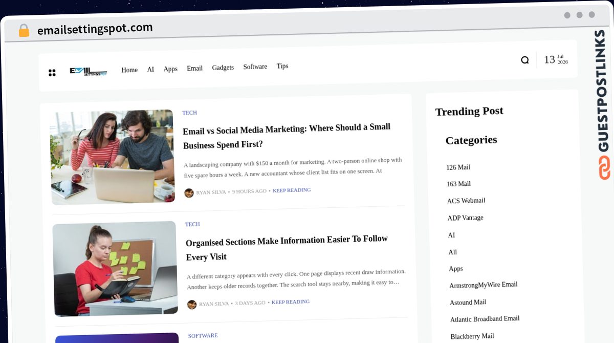
Task: Open the Email menu item
Action: point(194,68)
